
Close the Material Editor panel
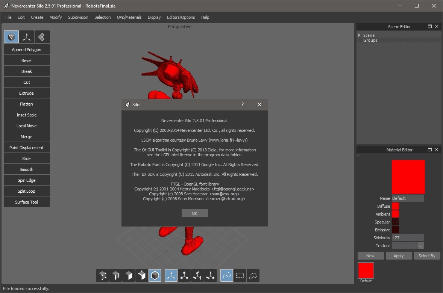437,150
